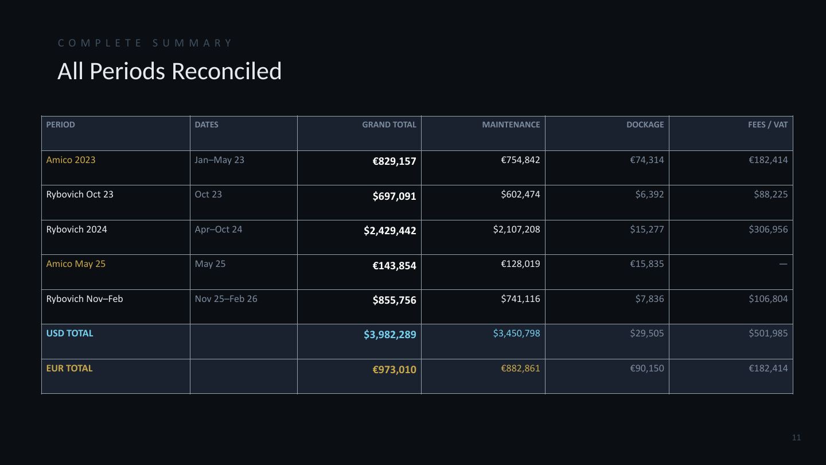Screen dimensions: 826x465
Task: Select the $3,982,289 USD grand total
Action: [390, 335]
